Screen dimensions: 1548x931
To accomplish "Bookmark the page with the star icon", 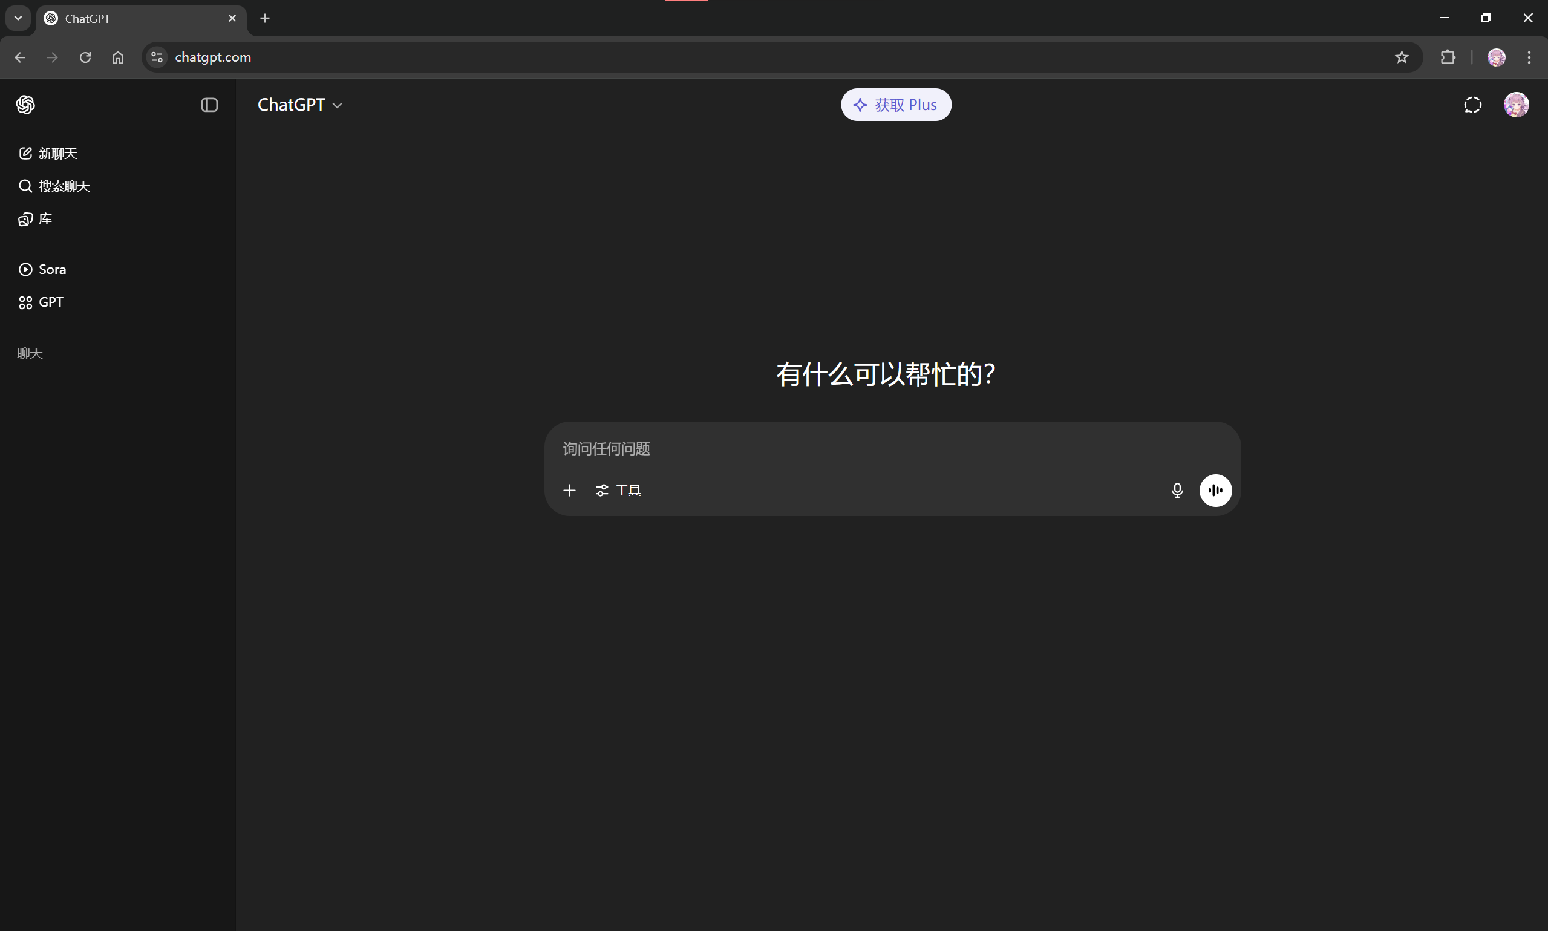I will tap(1402, 57).
